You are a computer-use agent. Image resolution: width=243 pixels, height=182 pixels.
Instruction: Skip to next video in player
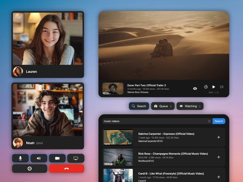tap(222, 87)
